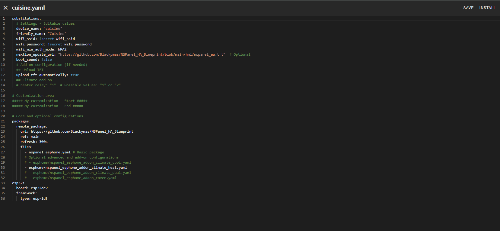Close the cuisine.yaml editor with the X icon
Image resolution: width=500 pixels, height=231 pixels.
(x=5, y=8)
